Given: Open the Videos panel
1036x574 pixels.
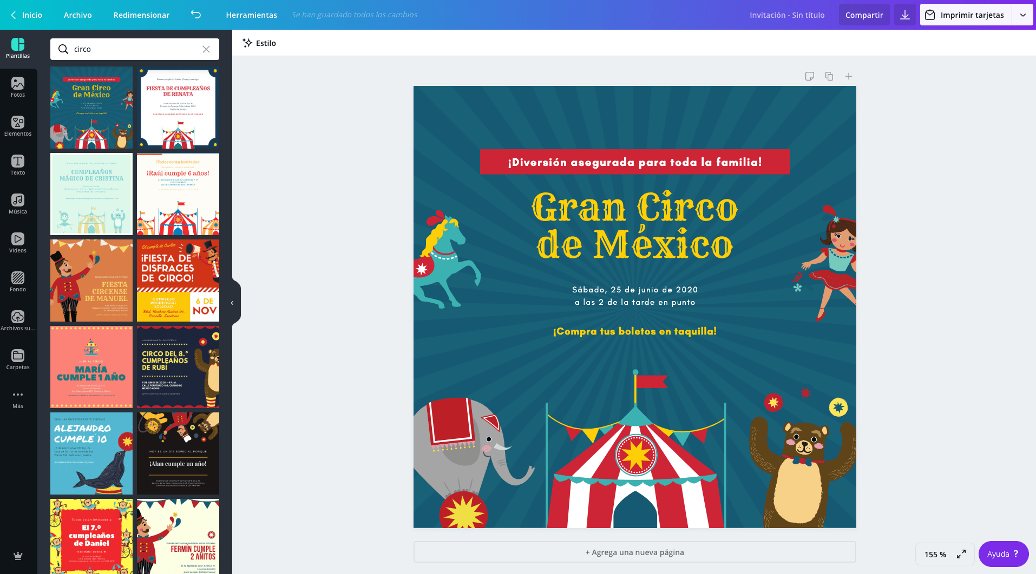Looking at the screenshot, I should pos(18,243).
